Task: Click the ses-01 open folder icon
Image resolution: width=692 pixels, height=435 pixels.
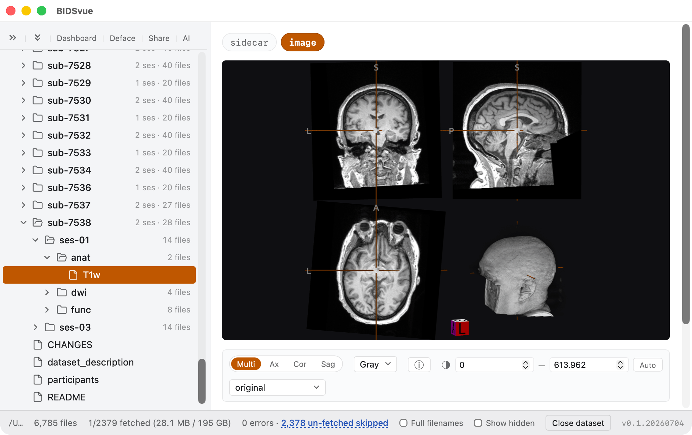Action: 50,240
